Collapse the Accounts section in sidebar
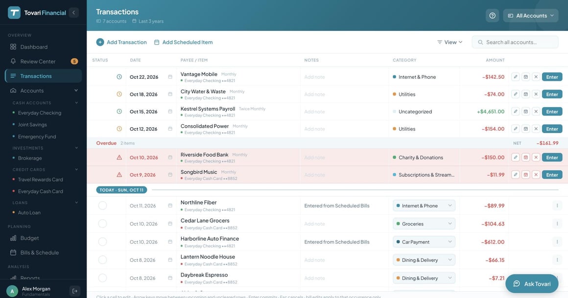The width and height of the screenshot is (568, 298). coord(76,91)
